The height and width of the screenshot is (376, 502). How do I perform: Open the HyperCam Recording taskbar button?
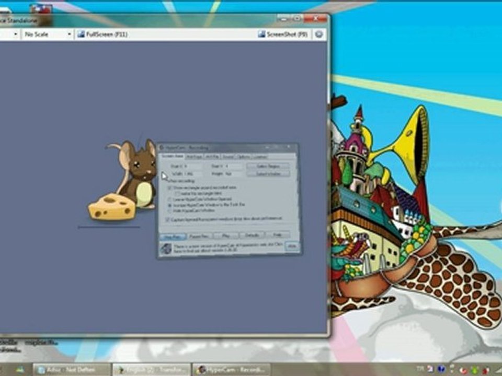pos(231,370)
